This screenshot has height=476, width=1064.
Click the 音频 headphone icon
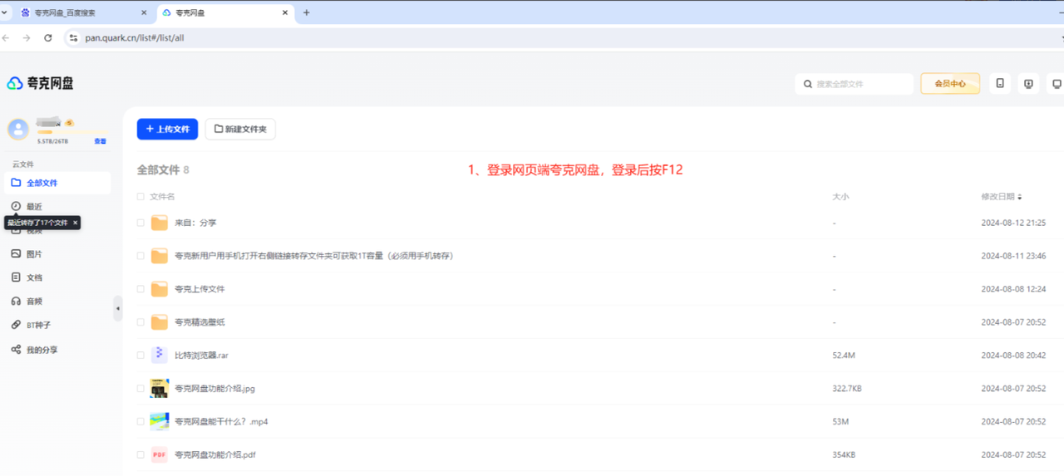click(16, 302)
